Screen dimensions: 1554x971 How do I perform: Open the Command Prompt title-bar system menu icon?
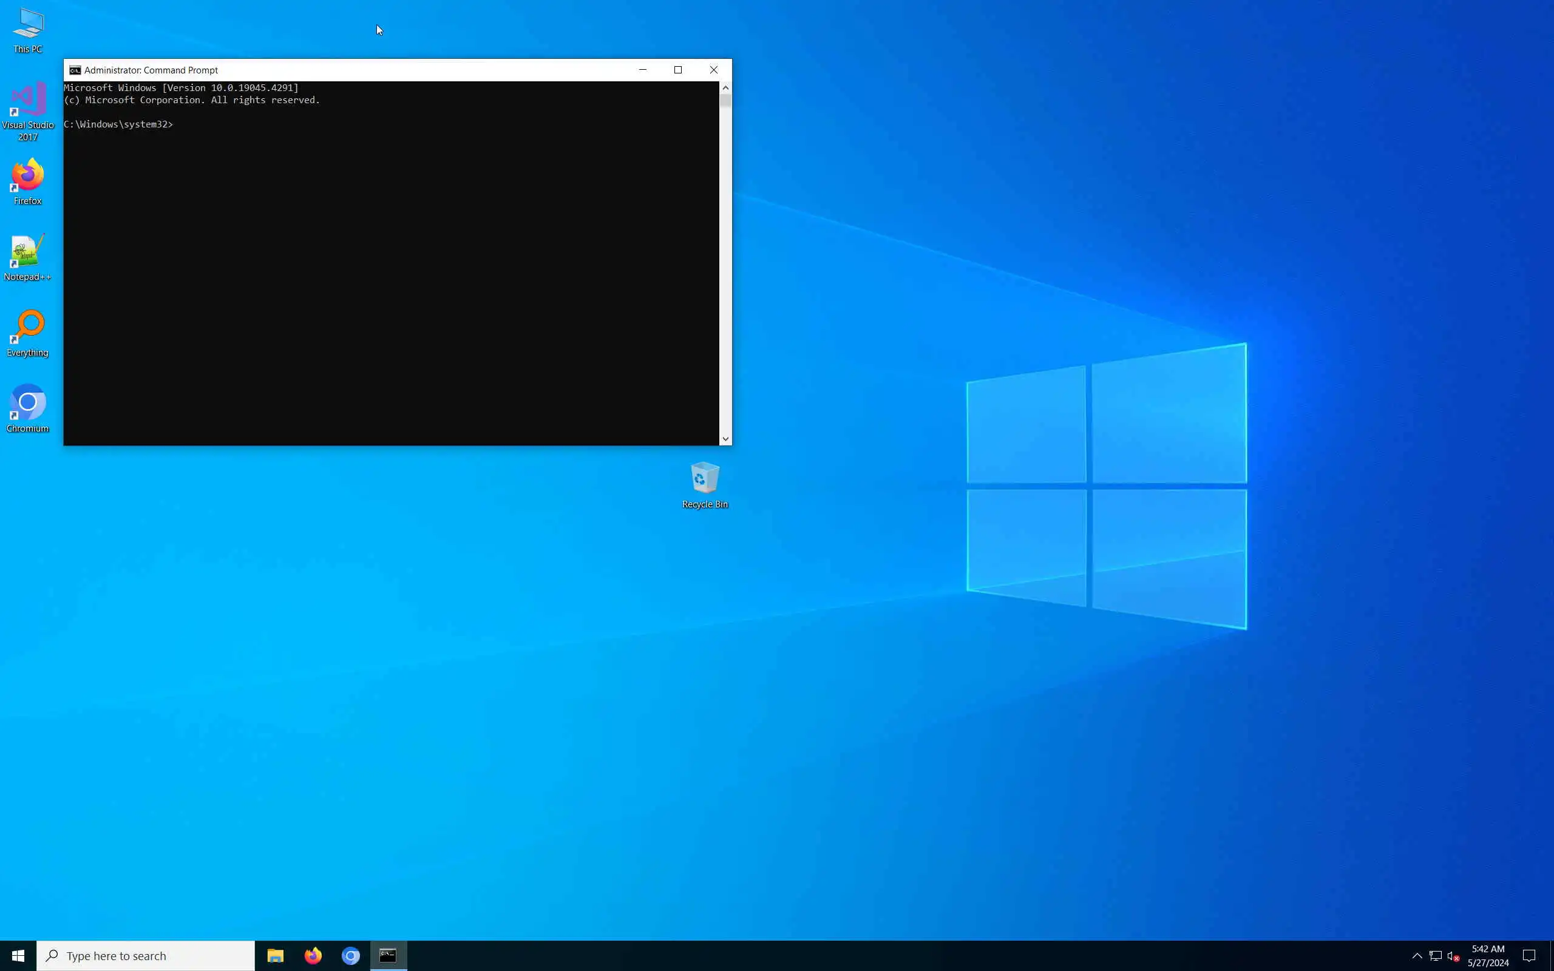(x=75, y=70)
